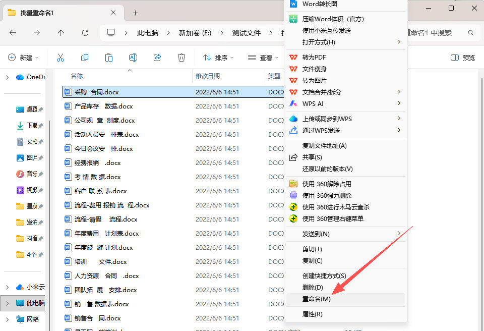Expand the 此电脑 tree node
484x331 pixels.
click(x=8, y=303)
